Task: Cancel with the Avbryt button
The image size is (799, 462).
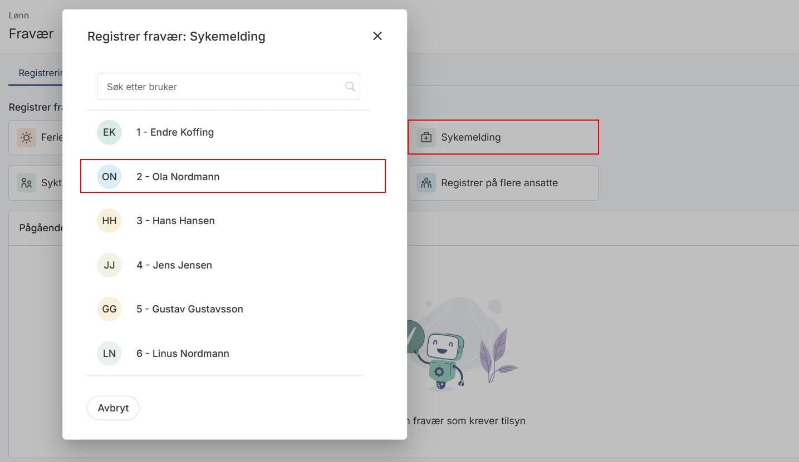Action: 113,408
